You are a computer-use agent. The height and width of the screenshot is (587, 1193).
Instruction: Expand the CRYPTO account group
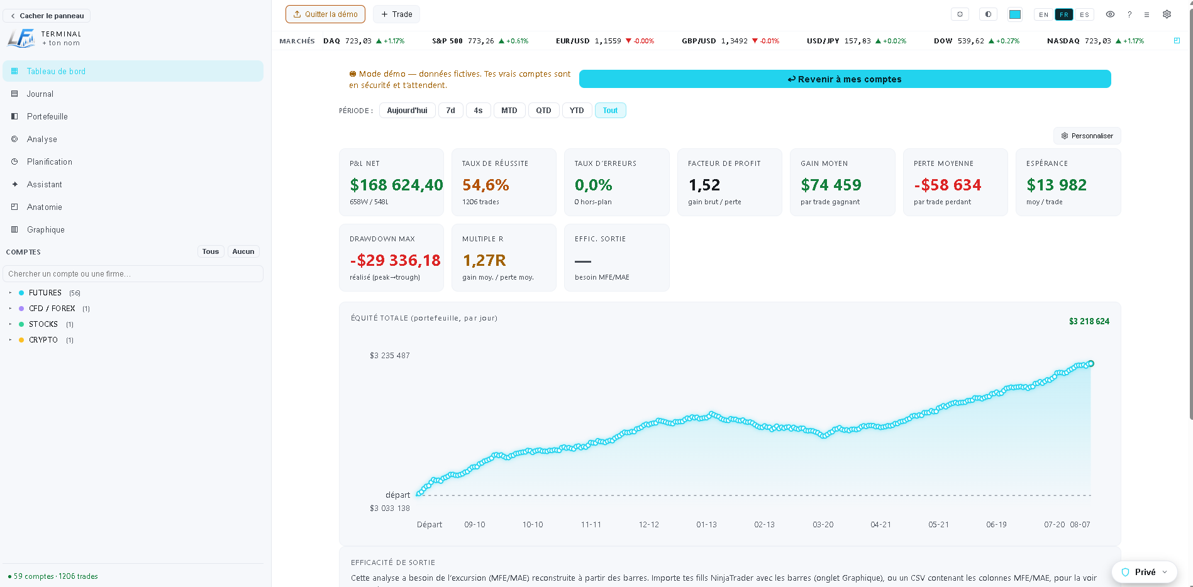[10, 340]
